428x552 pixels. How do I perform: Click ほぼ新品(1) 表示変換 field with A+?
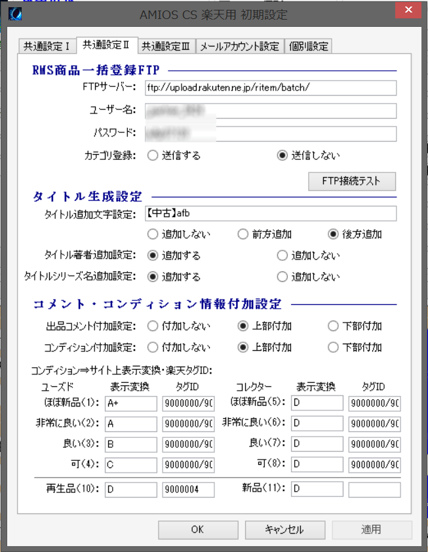[131, 403]
